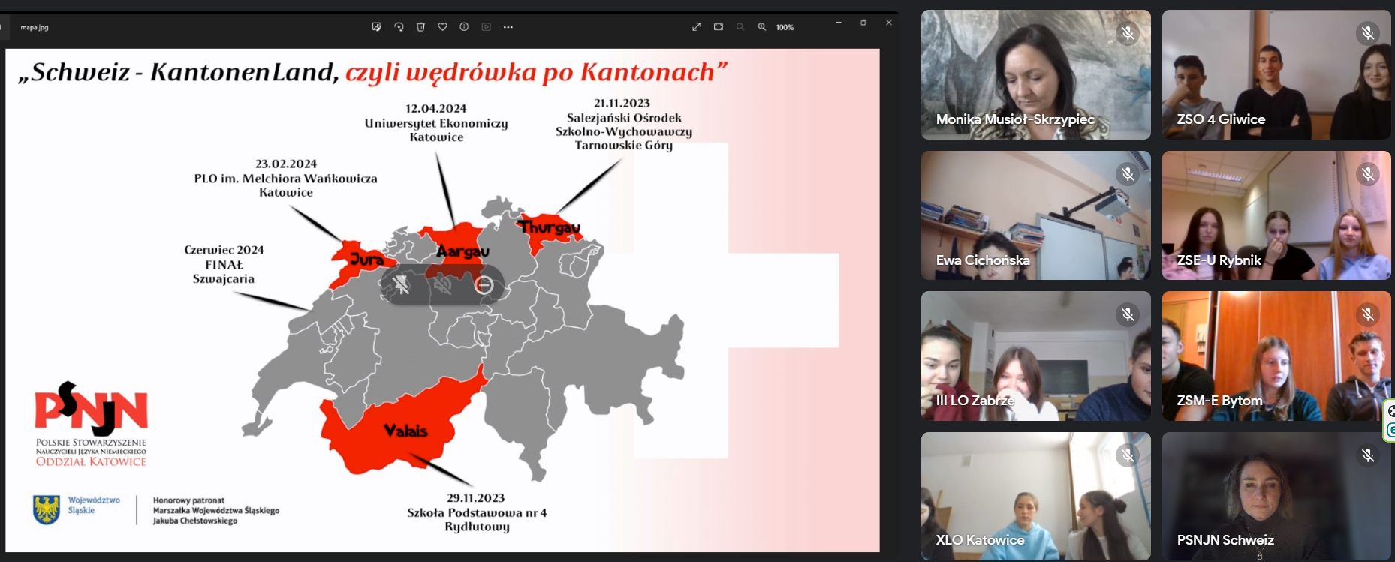
Task: Click the mapa.jpg file name in title bar
Action: [35, 28]
